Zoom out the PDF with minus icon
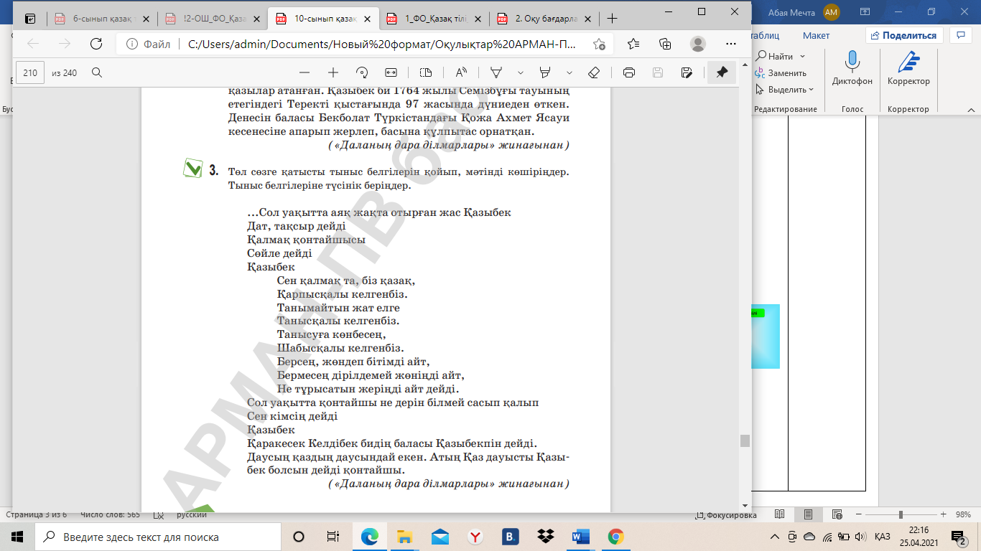This screenshot has height=551, width=981. [304, 72]
